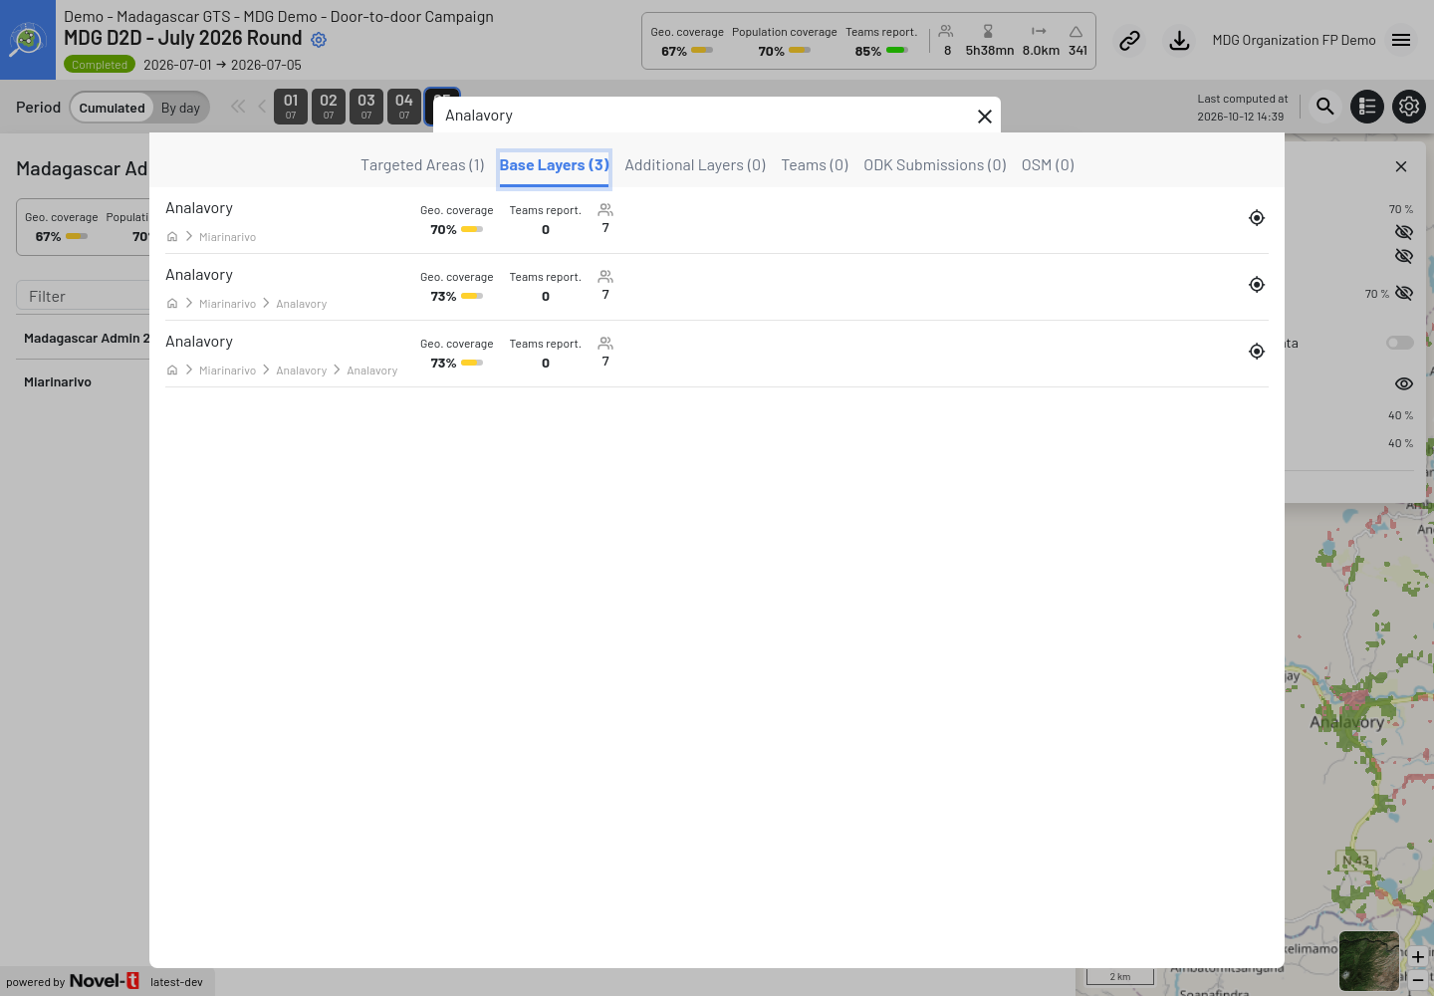Open the map settings gear icon
1434x996 pixels.
[1409, 107]
